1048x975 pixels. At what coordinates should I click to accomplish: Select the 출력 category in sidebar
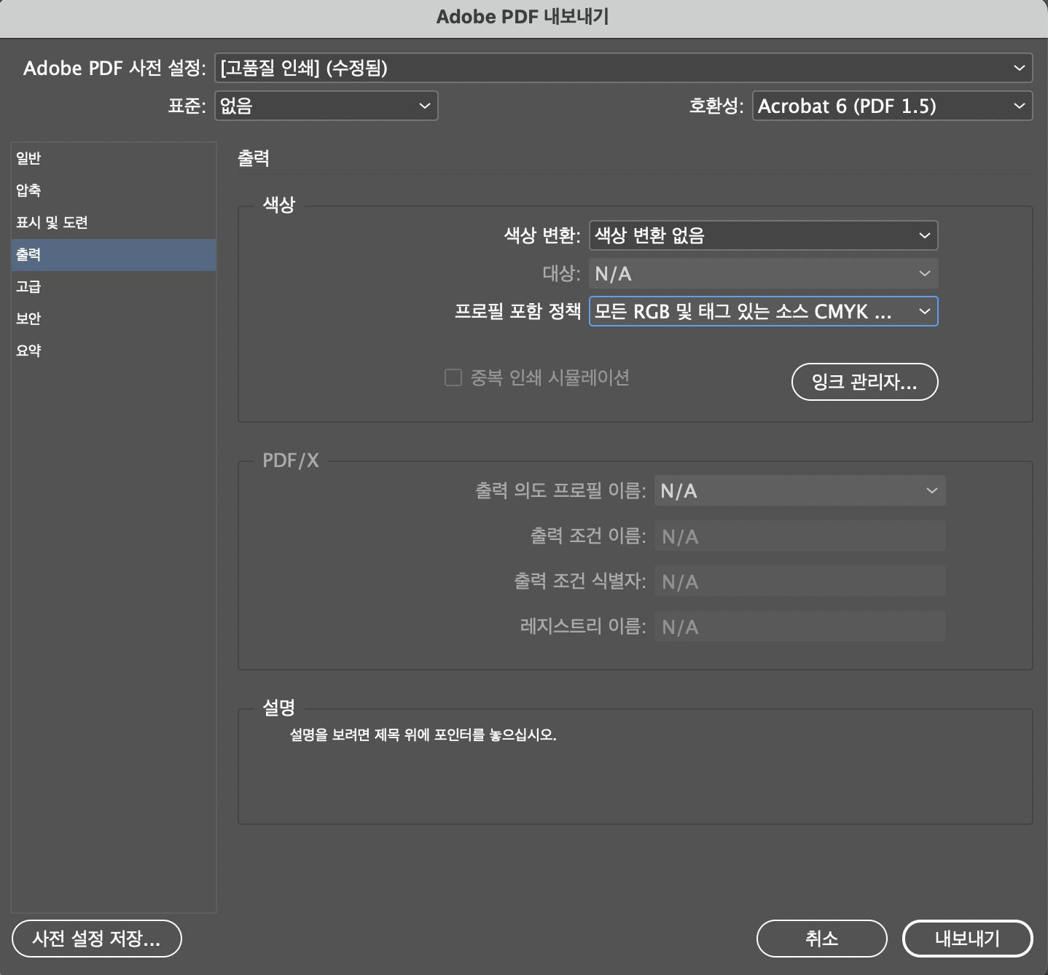[x=114, y=254]
